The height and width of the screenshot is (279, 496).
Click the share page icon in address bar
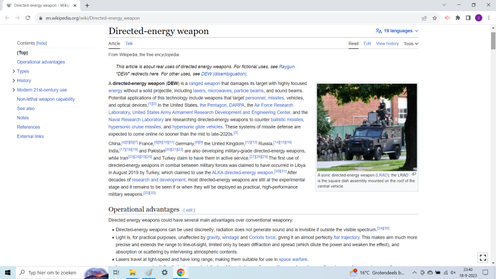424,18
